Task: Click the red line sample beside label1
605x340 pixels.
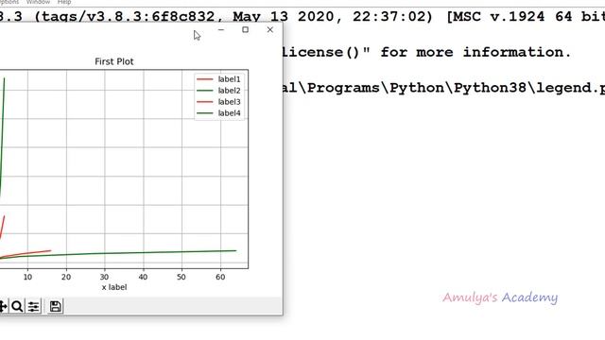Action: tap(205, 79)
